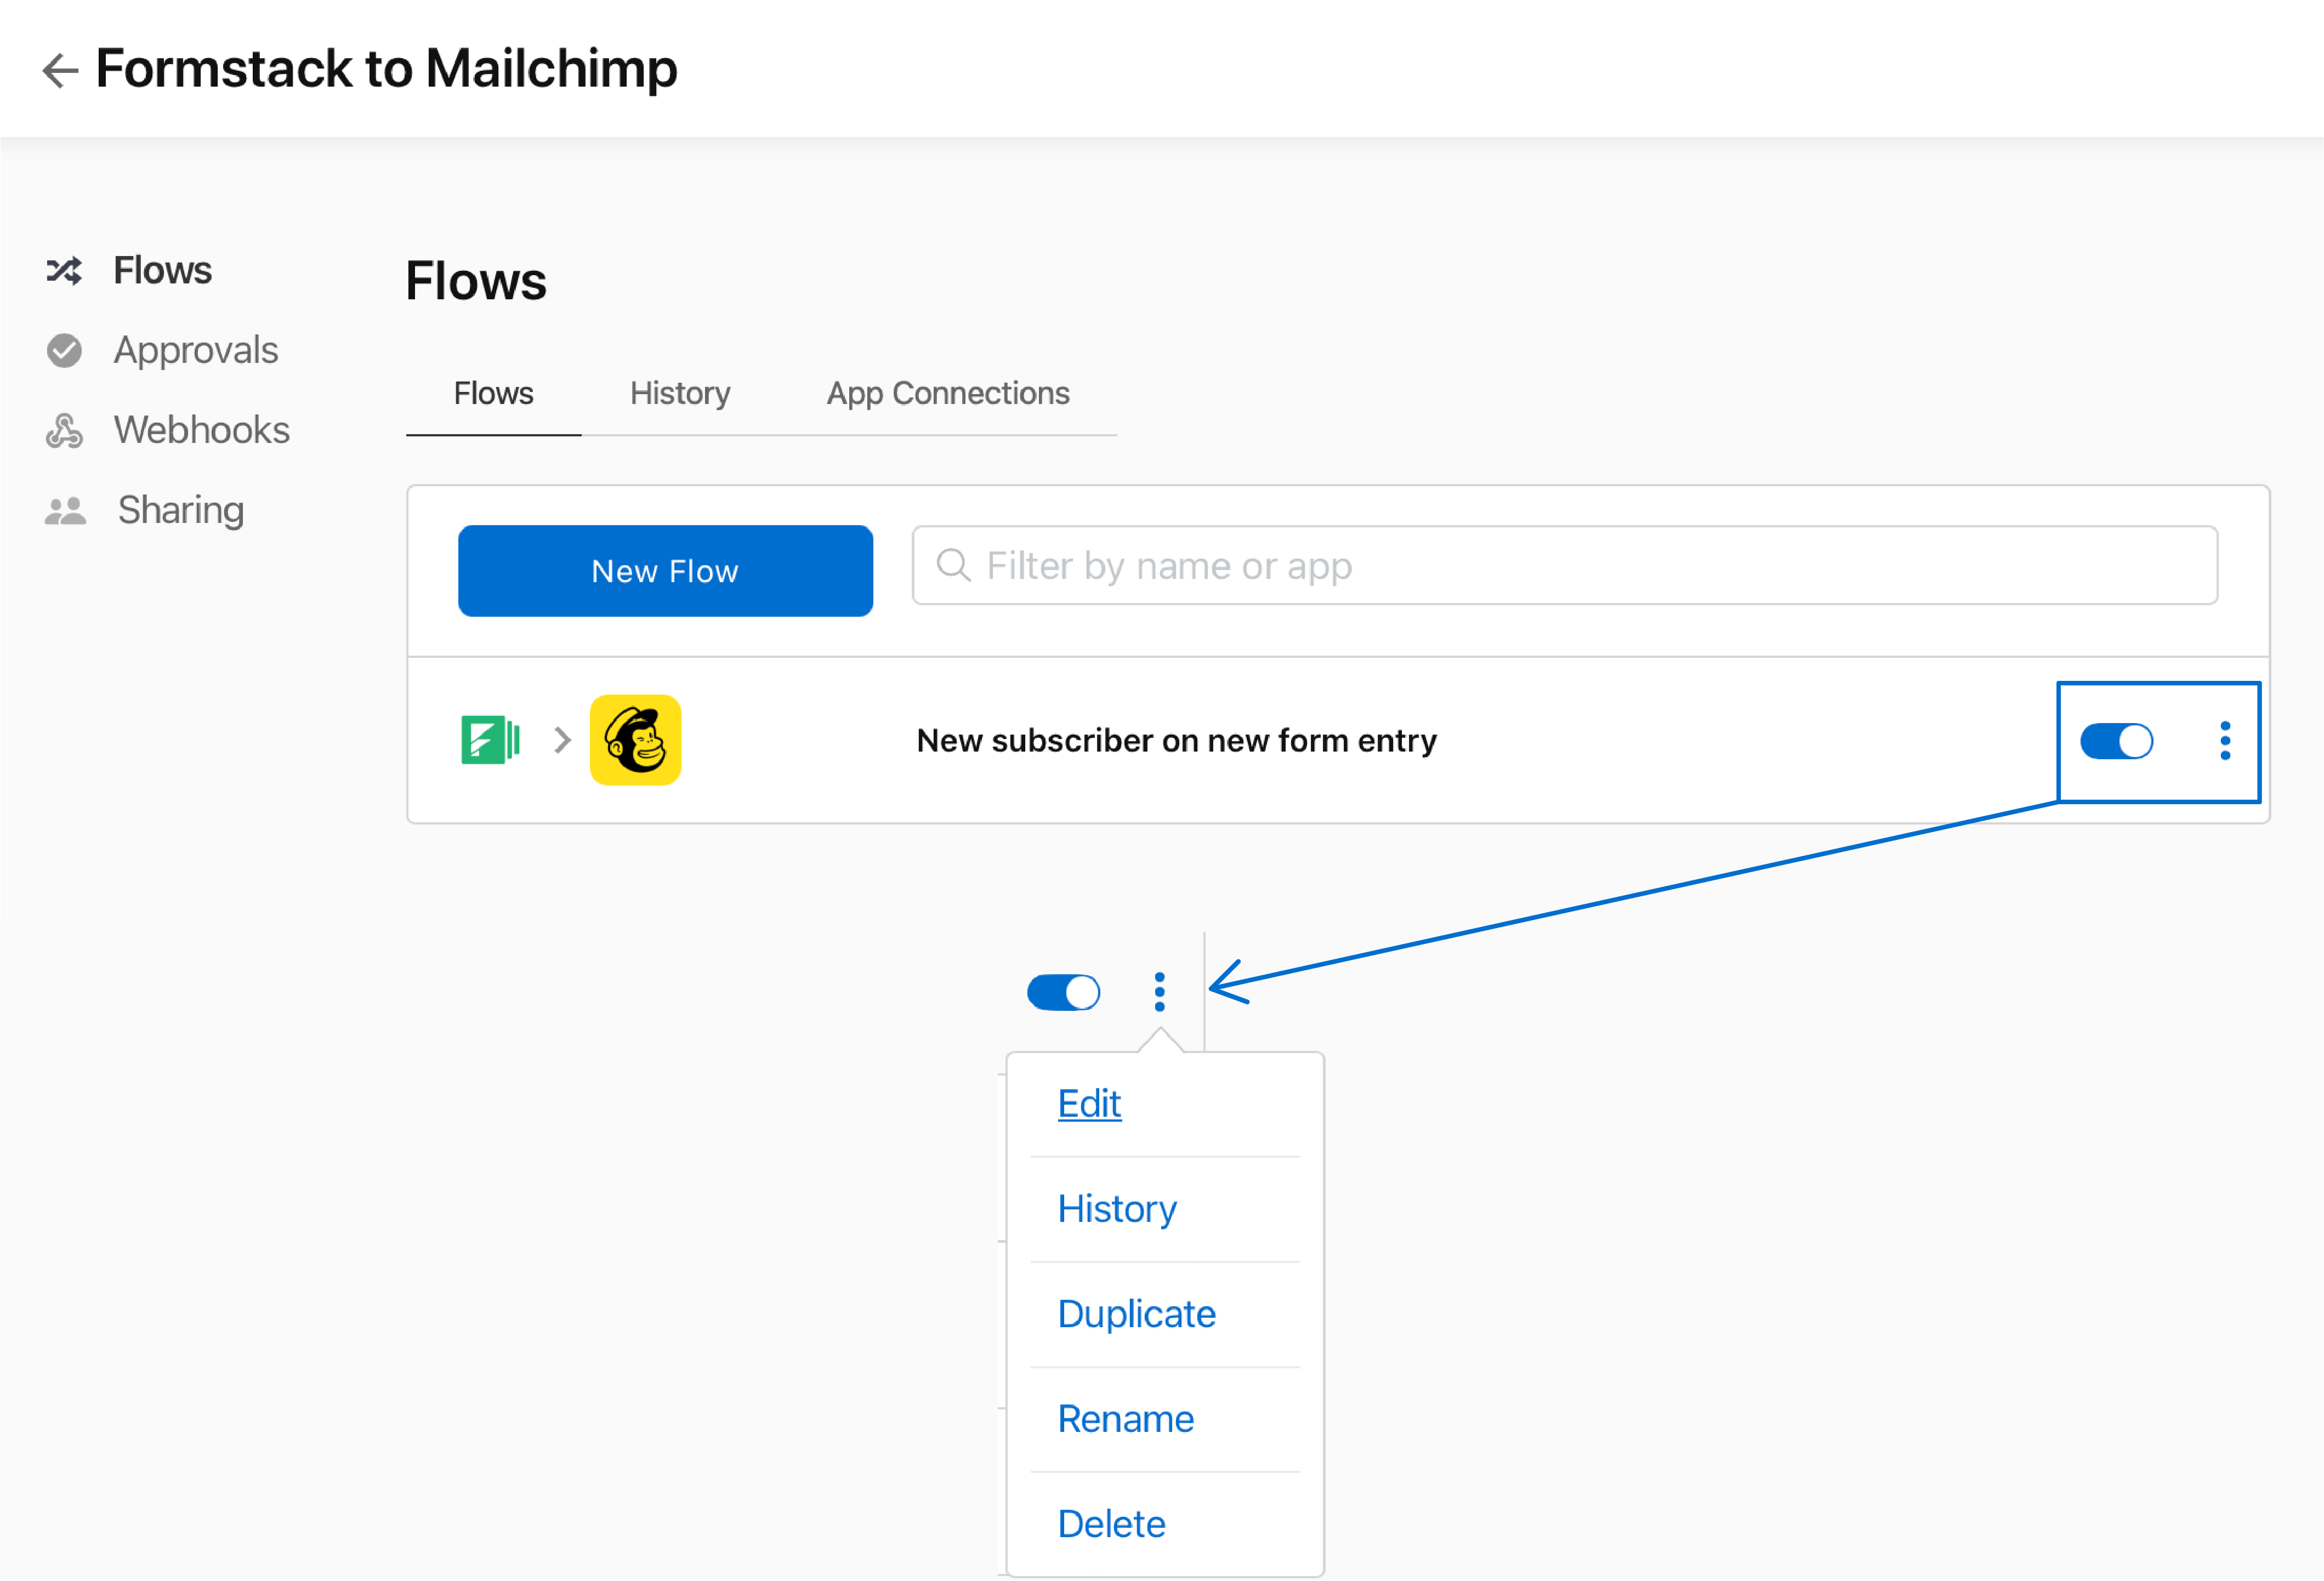
Task: Open the App Connections tab
Action: coord(946,393)
